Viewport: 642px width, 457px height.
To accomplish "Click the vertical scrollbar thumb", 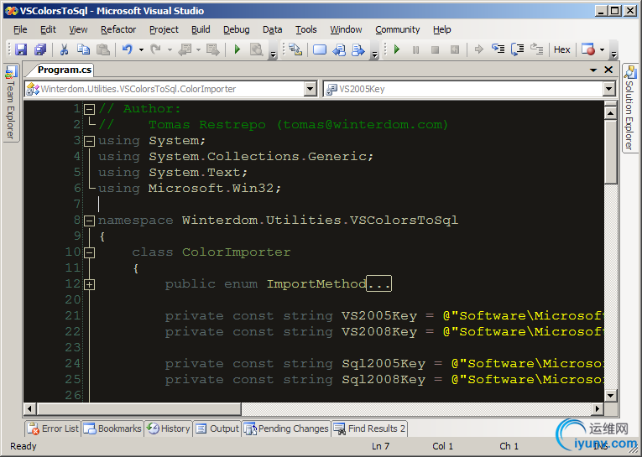I will 610,152.
